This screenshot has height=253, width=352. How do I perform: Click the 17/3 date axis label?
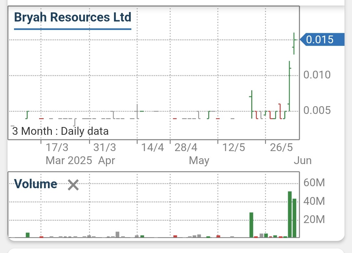pyautogui.click(x=57, y=148)
